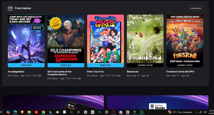Open the Botanicula cover image
214x115 pixels.
(145, 39)
